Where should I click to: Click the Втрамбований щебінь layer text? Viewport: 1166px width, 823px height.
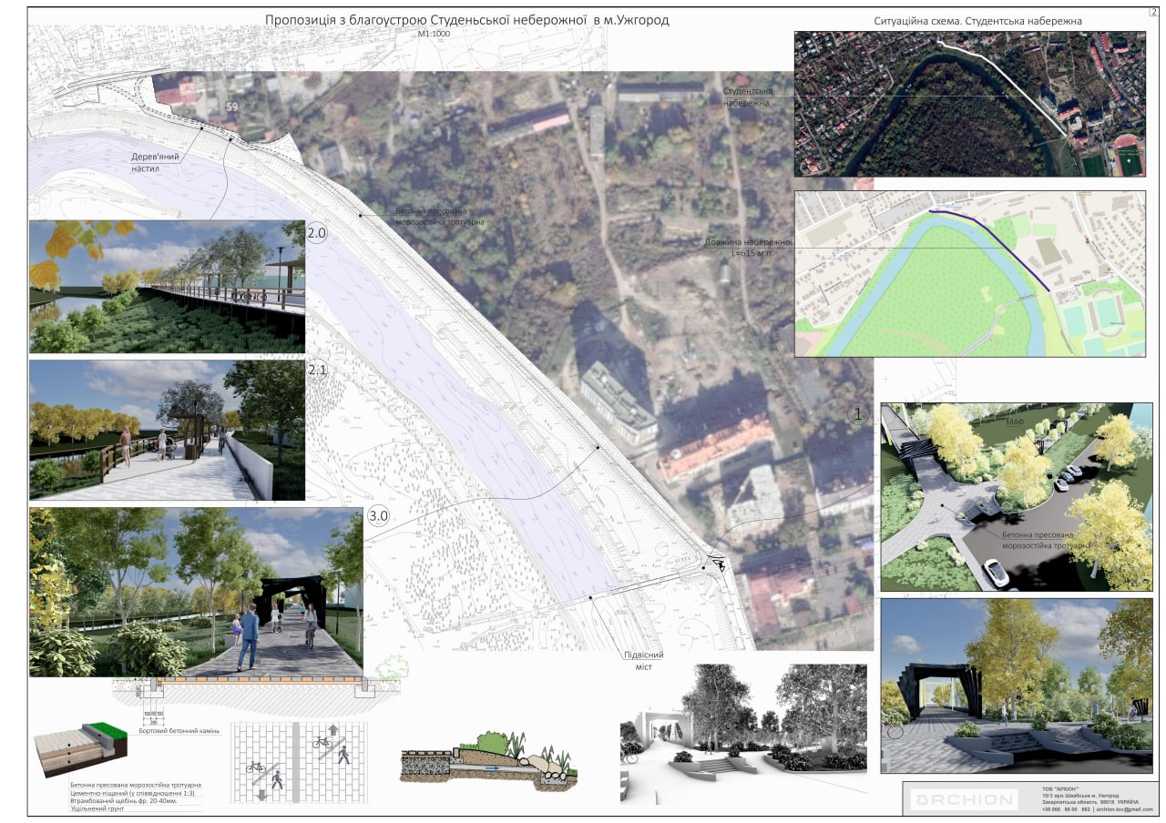pyautogui.click(x=126, y=800)
